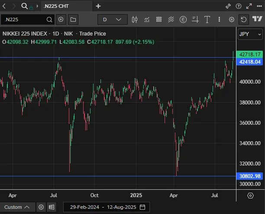Change chart style with candlestick icon
The height and width of the screenshot is (214, 265).
pos(135,19)
